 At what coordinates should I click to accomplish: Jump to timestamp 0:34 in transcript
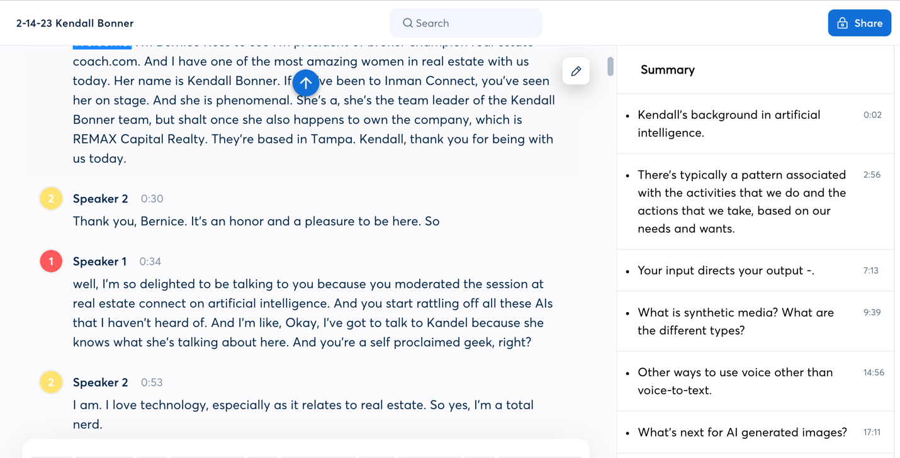pyautogui.click(x=150, y=262)
